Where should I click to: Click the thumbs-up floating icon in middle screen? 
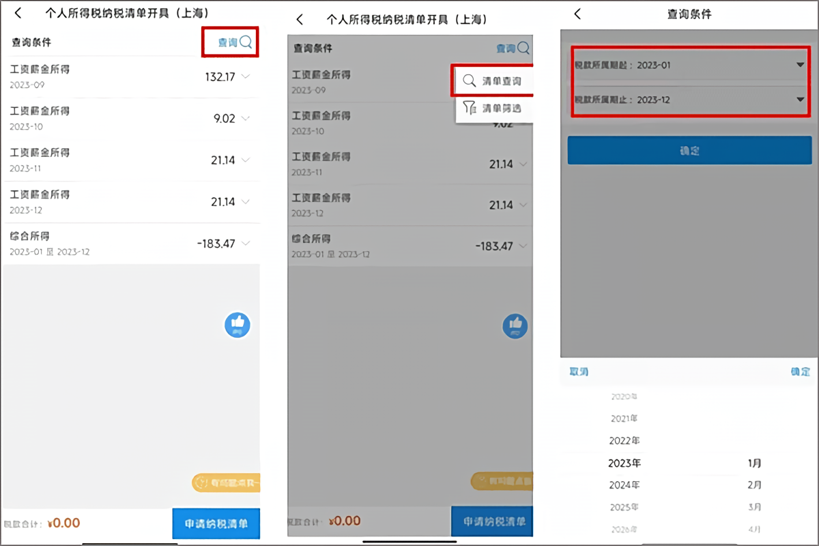click(515, 326)
